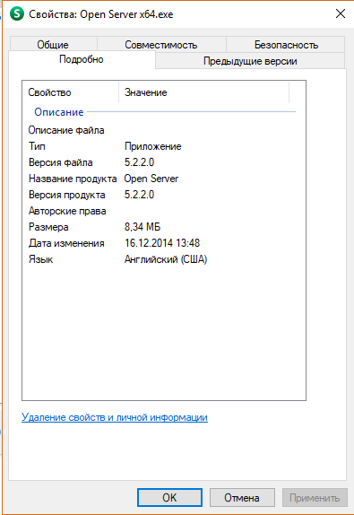Select the Язык property label
This screenshot has width=354, height=515.
(40, 259)
